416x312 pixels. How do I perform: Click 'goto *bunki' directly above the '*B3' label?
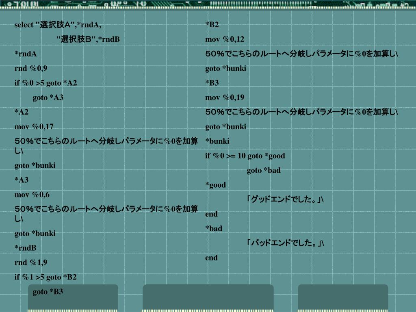point(226,68)
